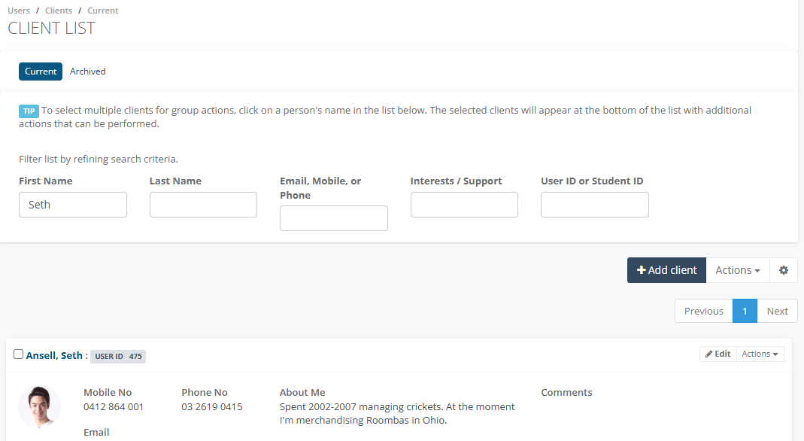This screenshot has height=441, width=804.
Task: Open the Clients breadcrumb link
Action: (x=59, y=11)
